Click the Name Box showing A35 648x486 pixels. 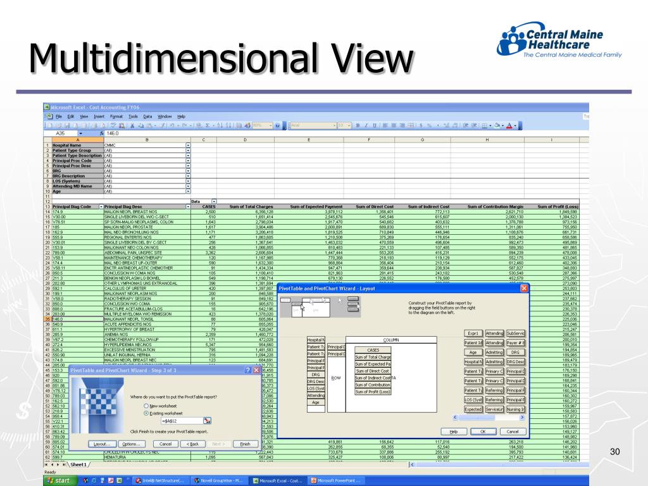pyautogui.click(x=61, y=134)
